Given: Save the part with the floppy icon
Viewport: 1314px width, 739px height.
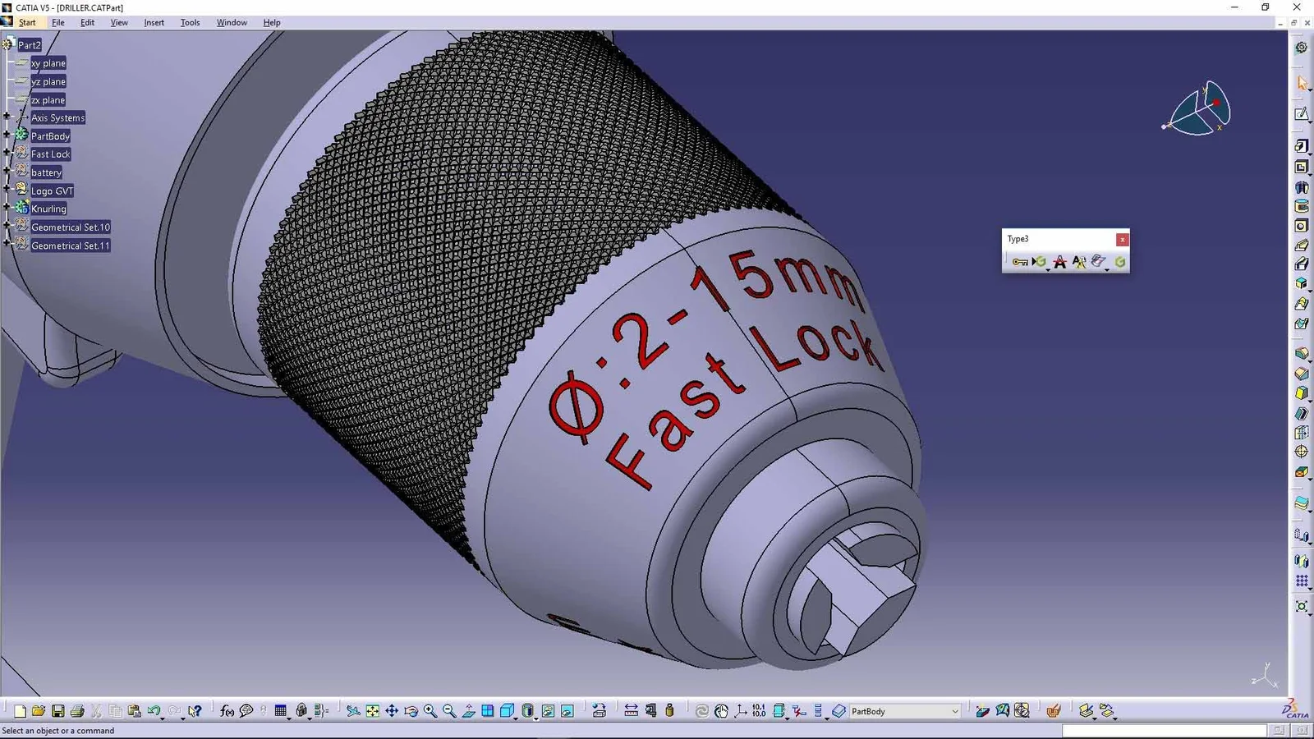Looking at the screenshot, I should [x=57, y=711].
